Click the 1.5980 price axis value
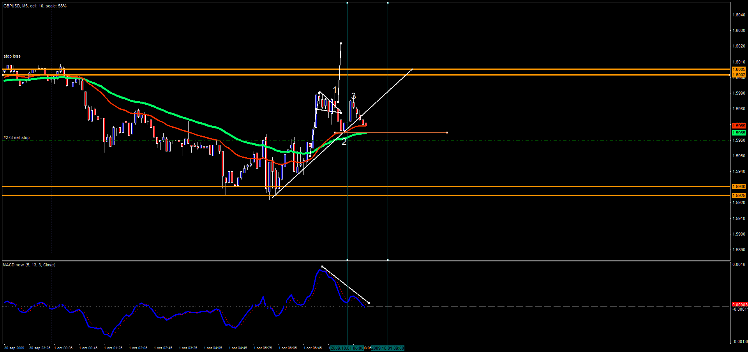Image resolution: width=748 pixels, height=352 pixels. point(739,109)
